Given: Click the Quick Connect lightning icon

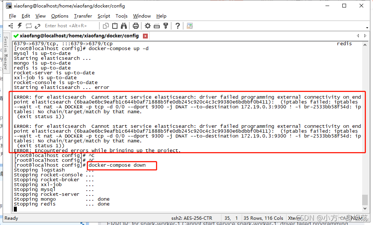Looking at the screenshot, I should click(x=20, y=26).
